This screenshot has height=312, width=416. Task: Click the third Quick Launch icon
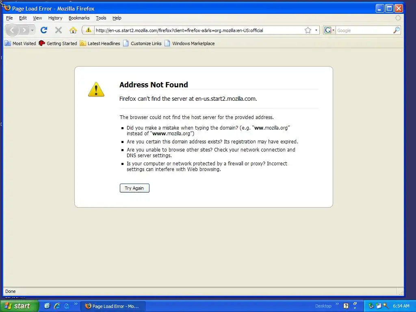[x=67, y=306]
